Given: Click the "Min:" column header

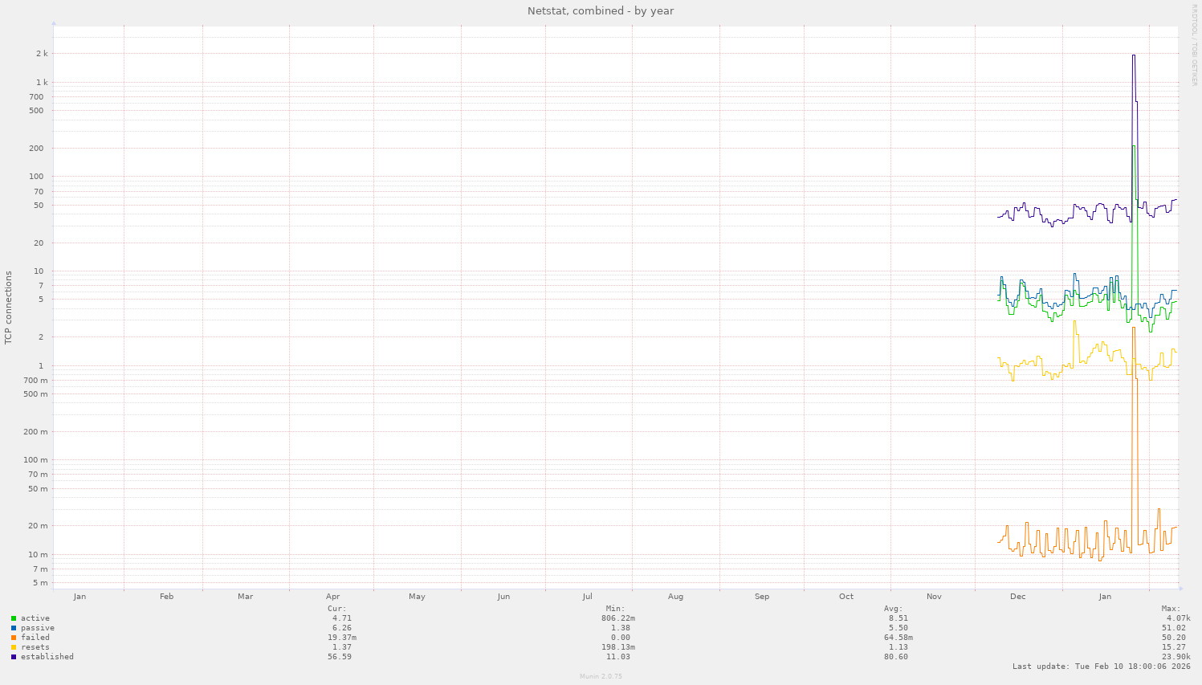Looking at the screenshot, I should (615, 608).
